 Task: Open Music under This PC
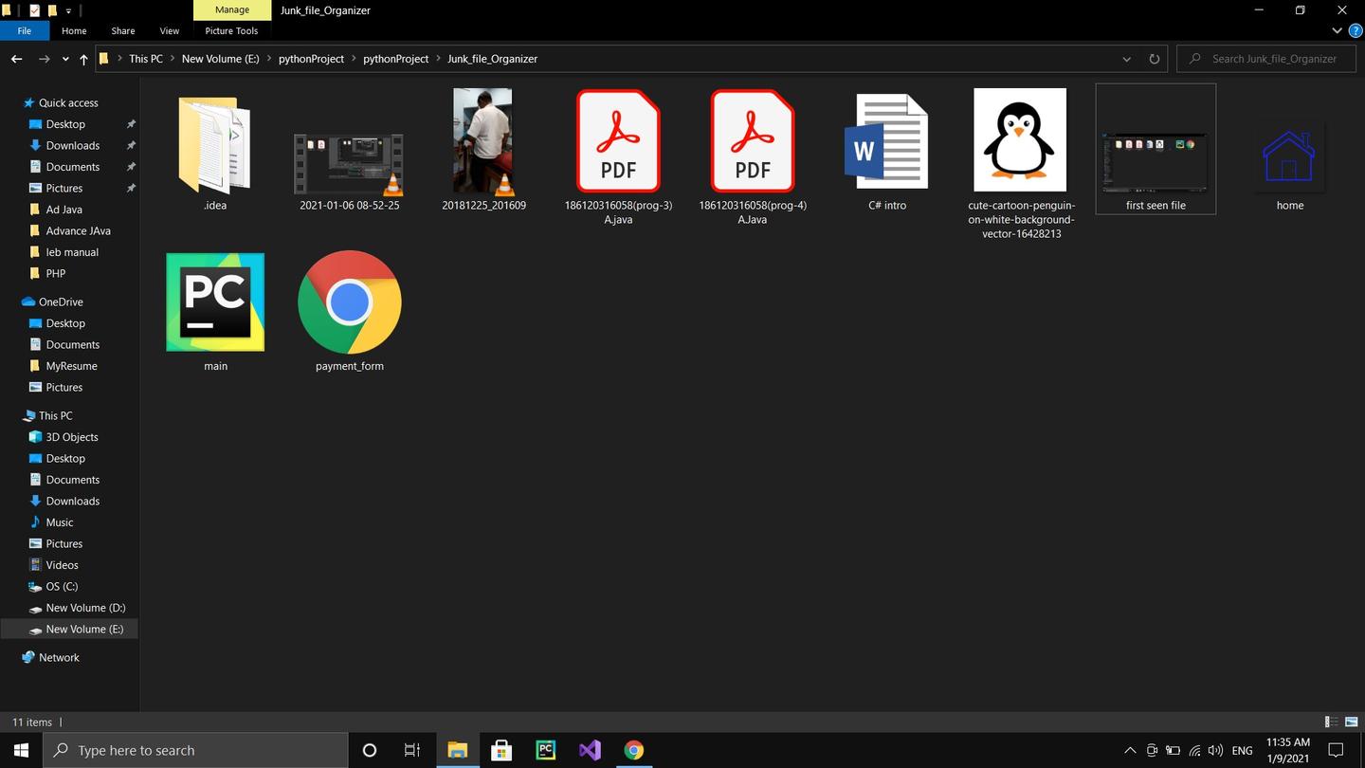click(x=59, y=522)
